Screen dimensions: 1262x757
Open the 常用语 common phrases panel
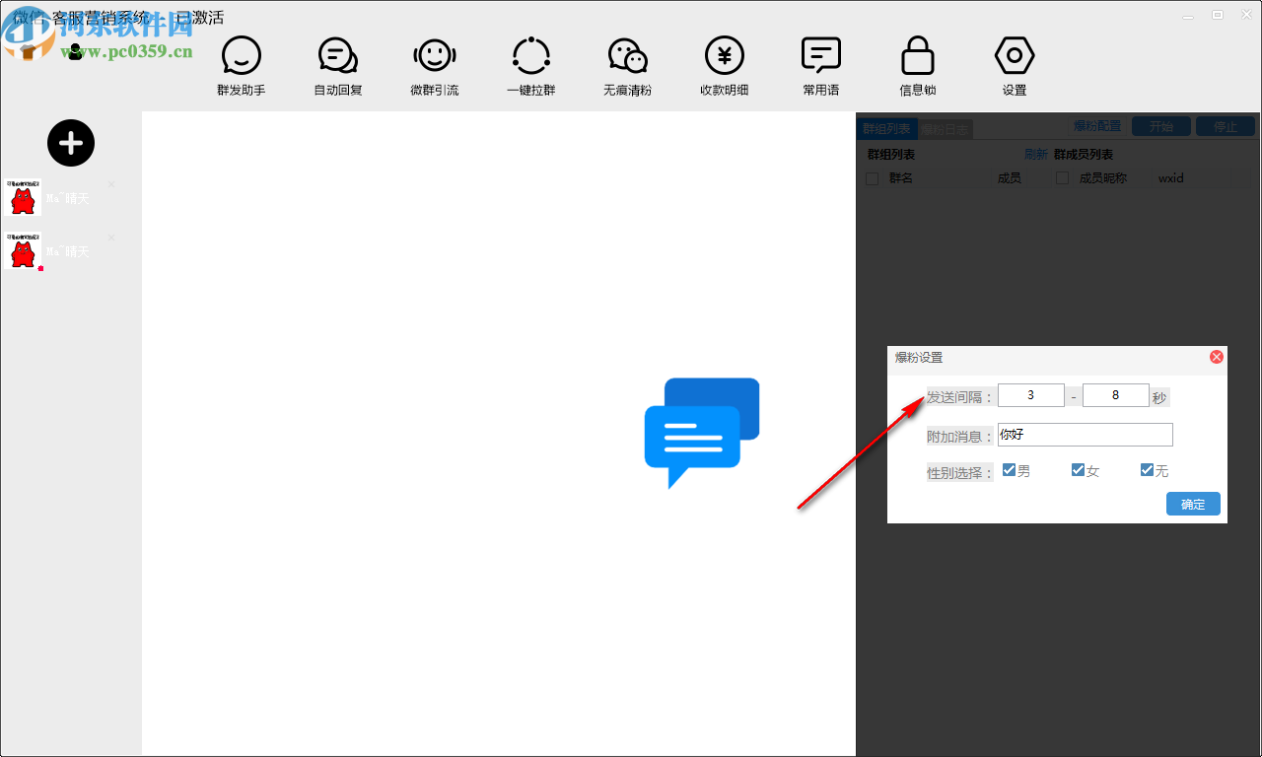pos(820,57)
